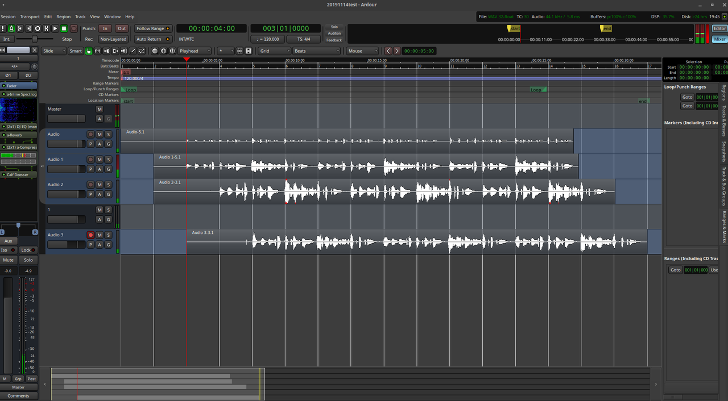The width and height of the screenshot is (728, 401).
Task: Open the Transport menu
Action: (x=30, y=16)
